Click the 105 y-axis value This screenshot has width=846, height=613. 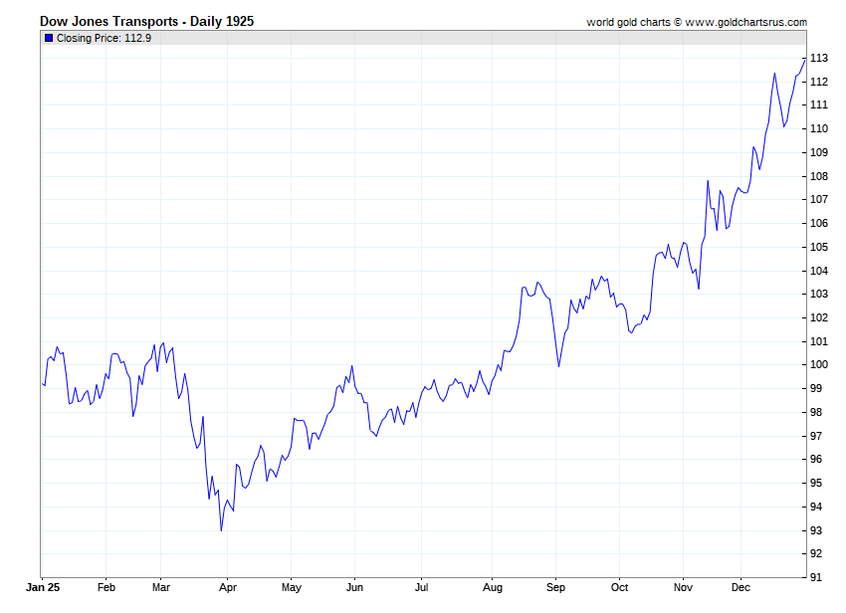click(x=819, y=247)
